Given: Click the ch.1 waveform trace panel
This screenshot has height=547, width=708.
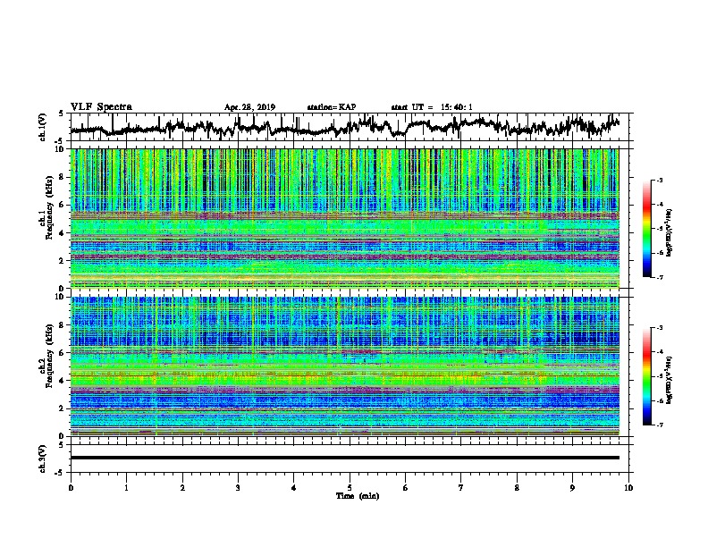Looking at the screenshot, I should 351,127.
